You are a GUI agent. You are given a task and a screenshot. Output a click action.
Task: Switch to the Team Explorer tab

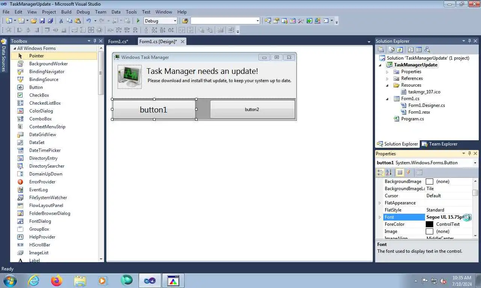(439, 144)
